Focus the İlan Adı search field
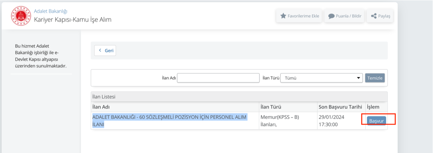This screenshot has width=433, height=153. 218,78
